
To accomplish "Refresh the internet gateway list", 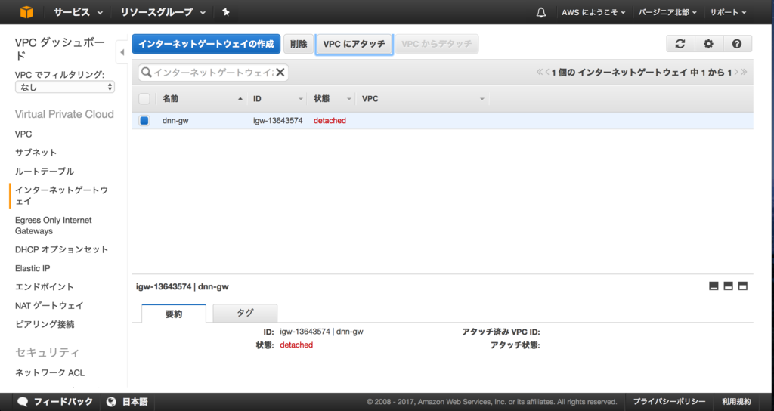I will pyautogui.click(x=680, y=44).
